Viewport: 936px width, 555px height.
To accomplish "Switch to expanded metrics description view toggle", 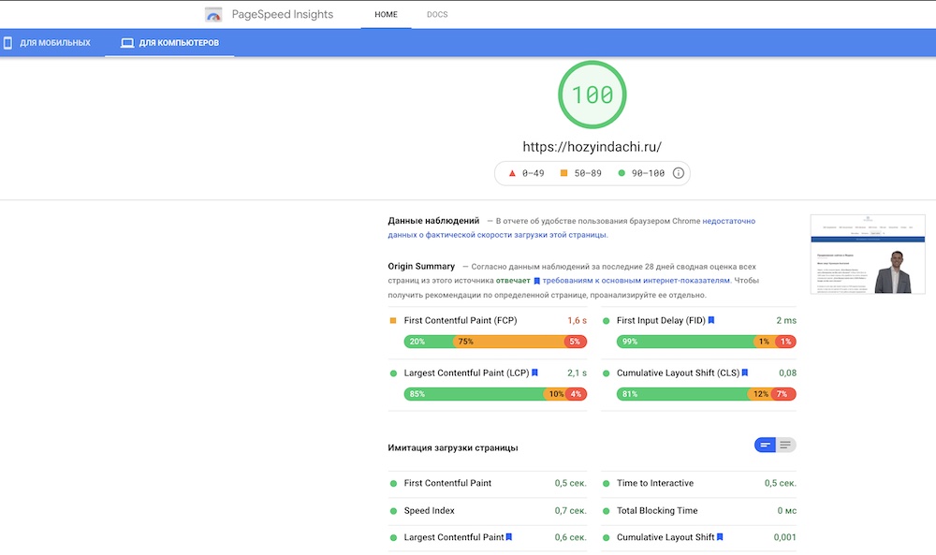I will [x=785, y=445].
